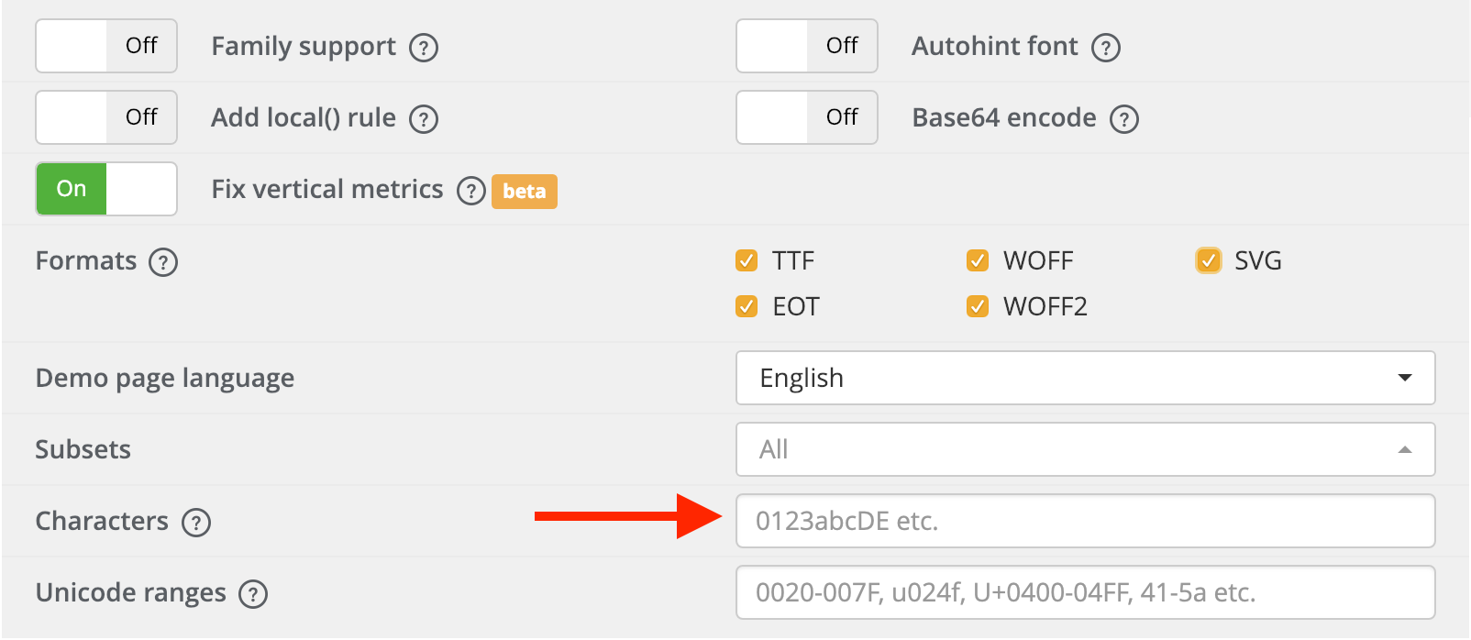Open Characters field help icon

click(x=196, y=523)
